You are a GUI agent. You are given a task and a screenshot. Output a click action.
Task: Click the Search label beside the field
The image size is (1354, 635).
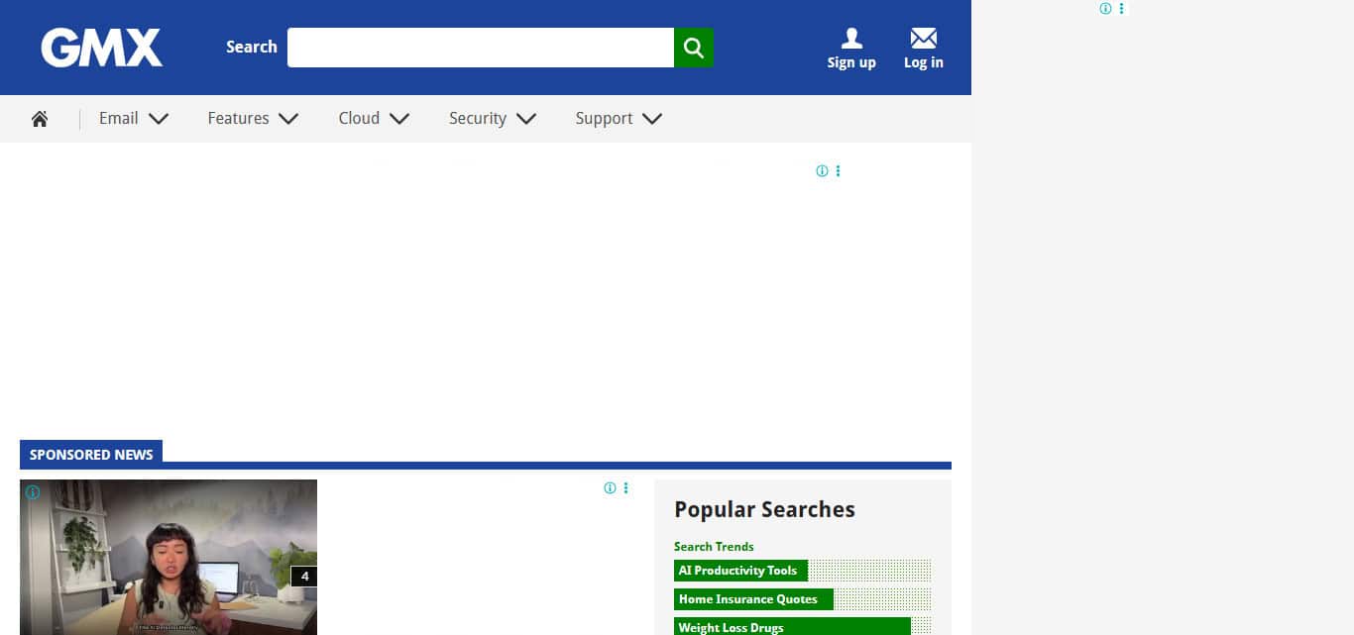[x=252, y=47]
